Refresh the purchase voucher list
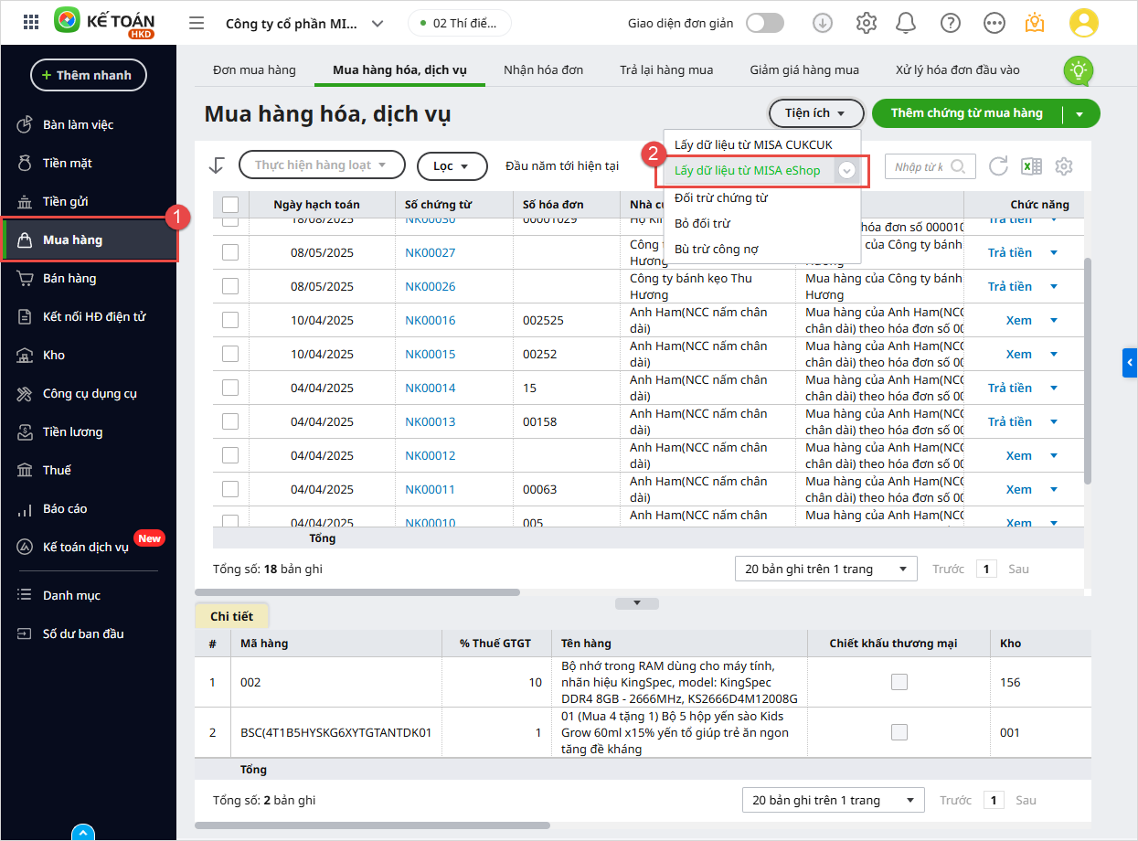Viewport: 1138px width, 841px height. [x=998, y=166]
